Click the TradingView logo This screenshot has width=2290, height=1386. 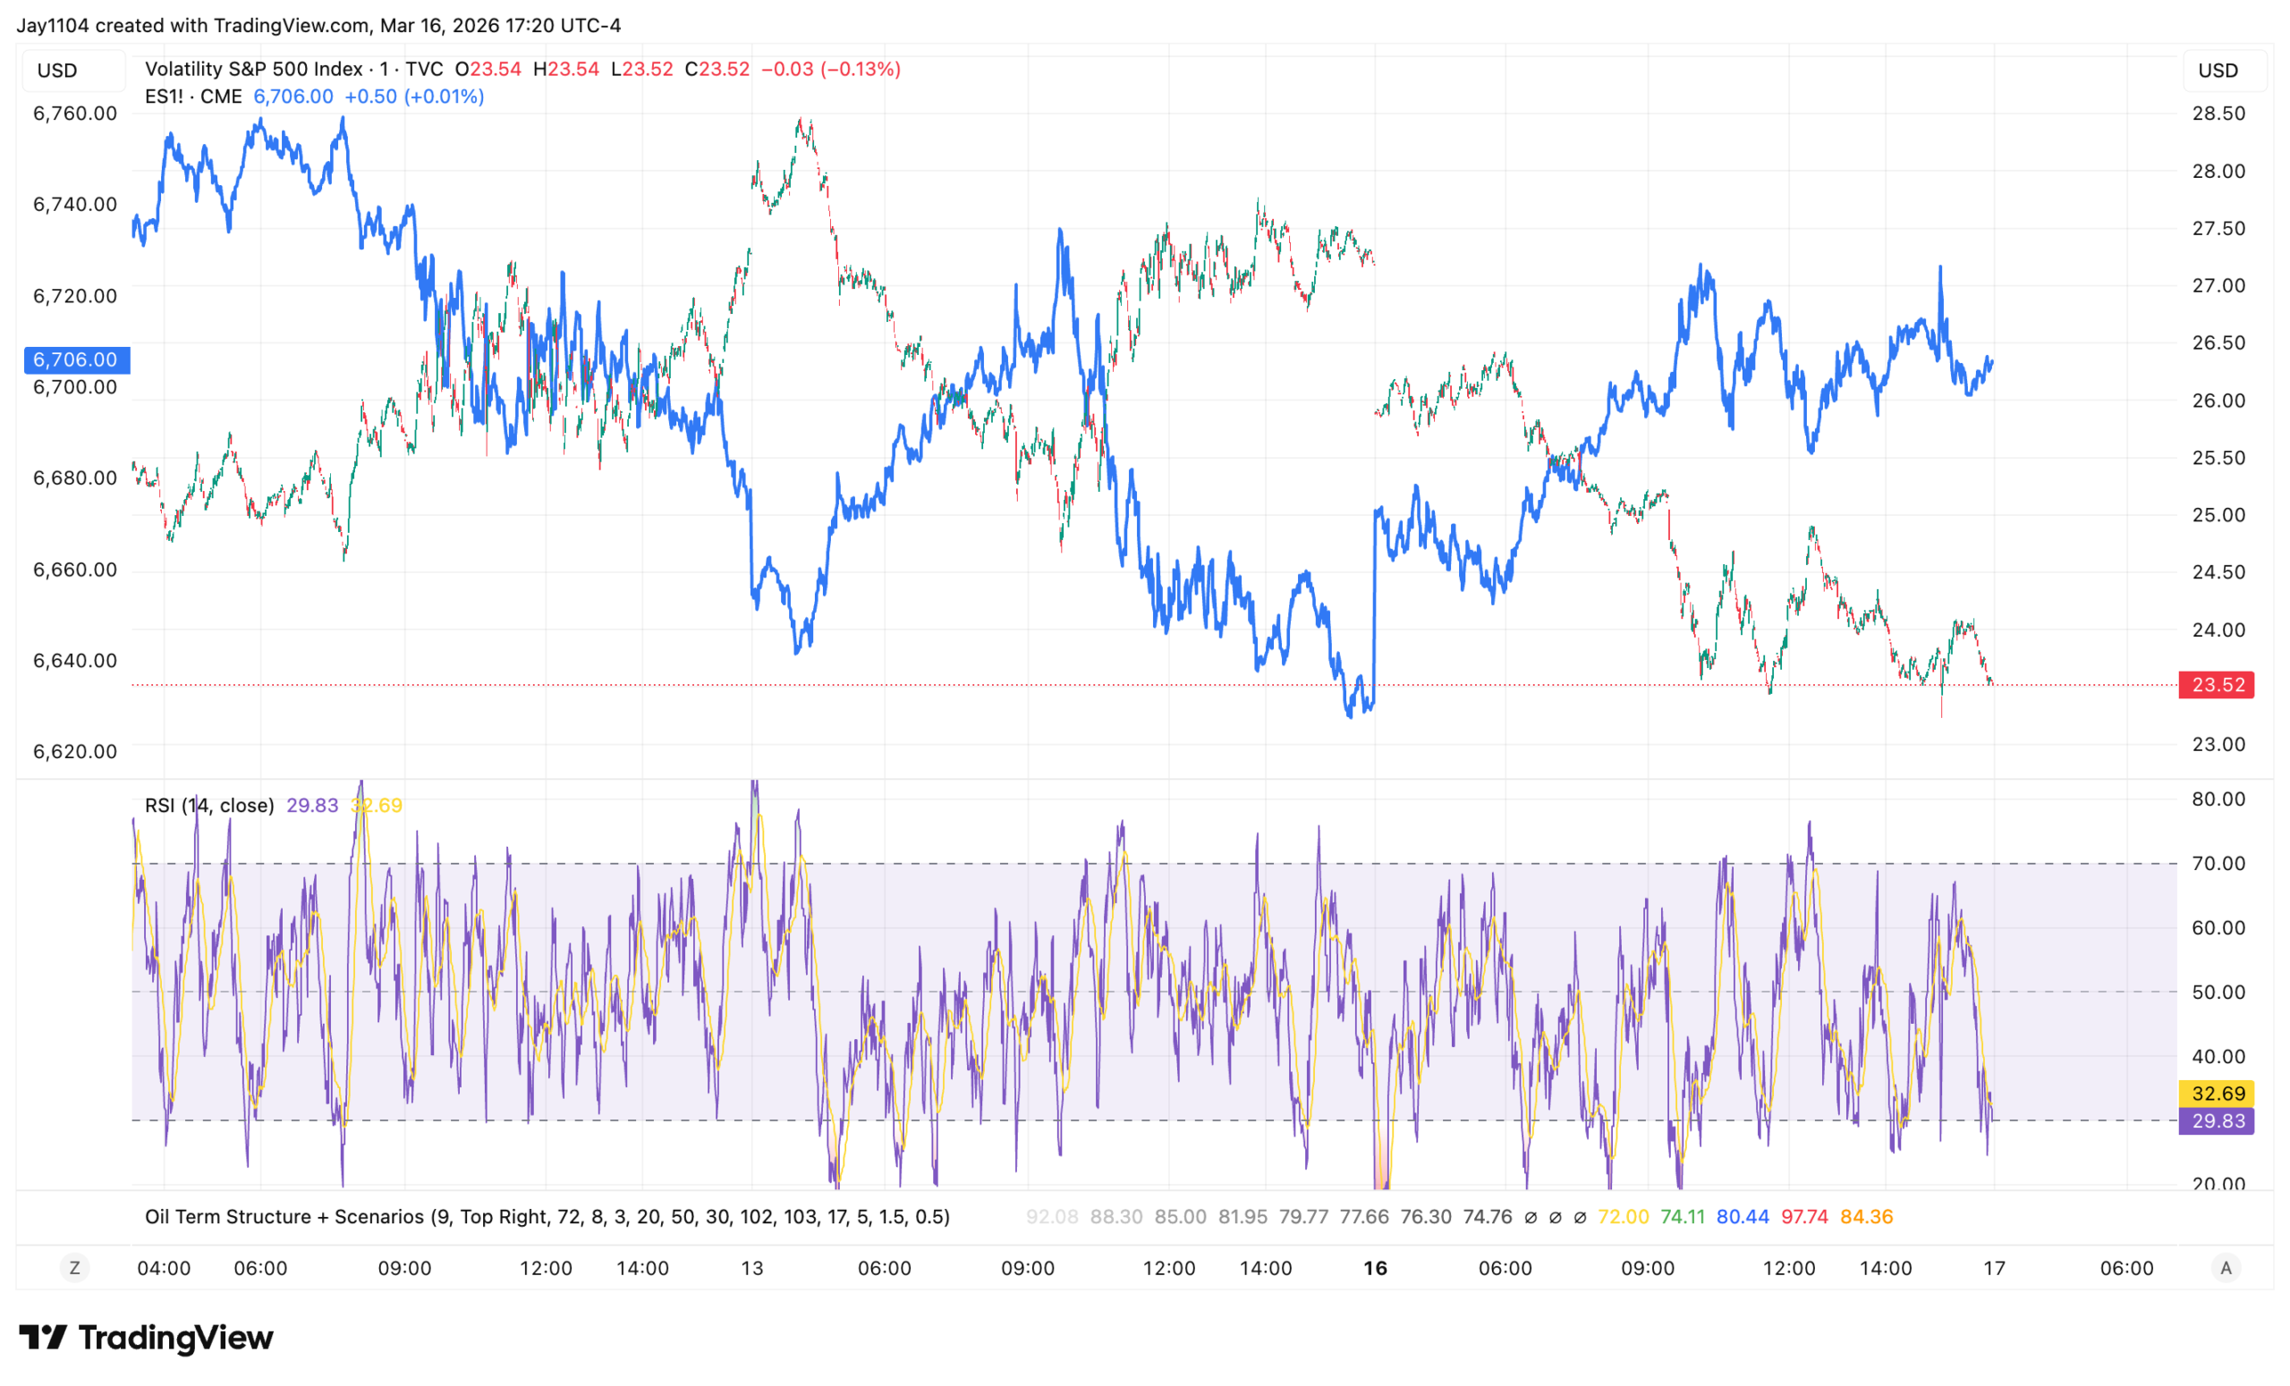pyautogui.click(x=146, y=1338)
